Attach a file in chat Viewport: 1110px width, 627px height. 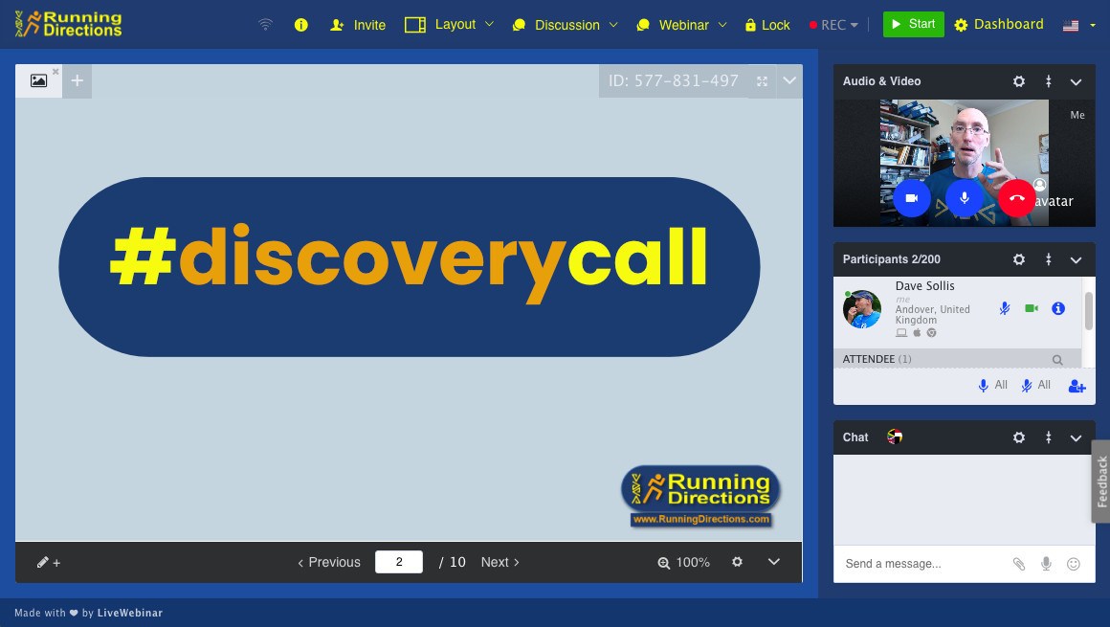click(1019, 564)
